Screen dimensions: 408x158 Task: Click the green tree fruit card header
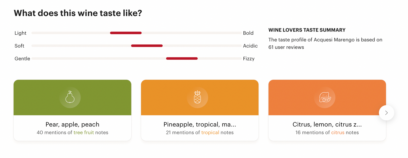[34, 97]
